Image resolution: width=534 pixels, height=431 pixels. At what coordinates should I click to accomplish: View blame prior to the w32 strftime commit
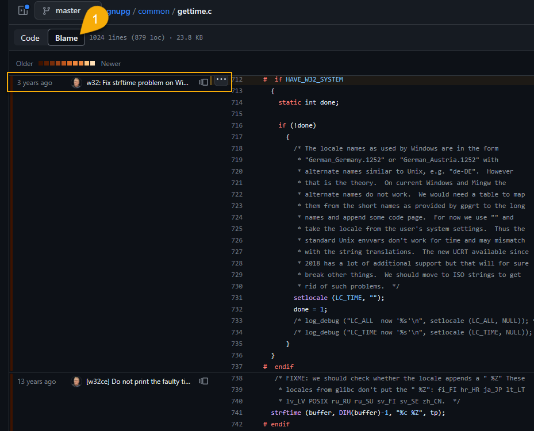tap(203, 83)
